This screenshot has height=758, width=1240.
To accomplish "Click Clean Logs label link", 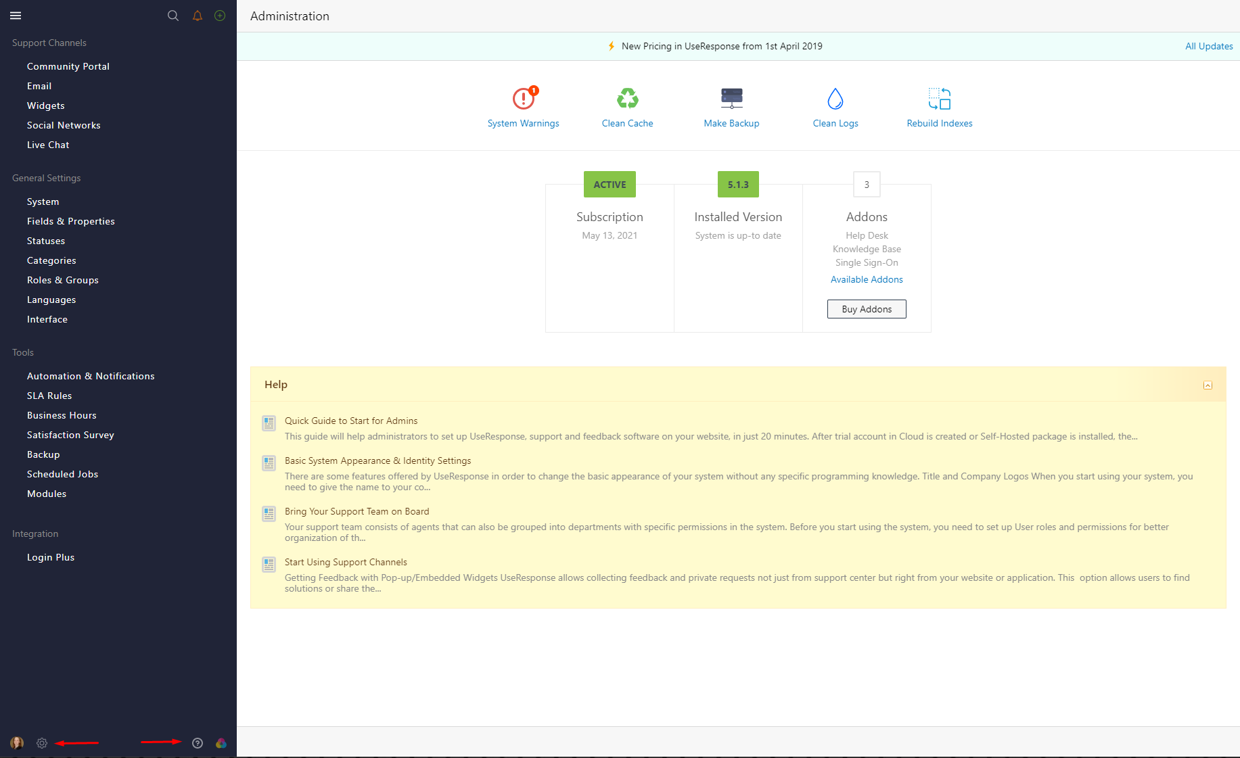I will click(835, 123).
